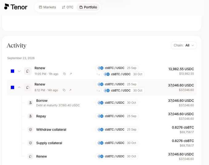
Task: Click the Withdraw collateral label
Action: [x=51, y=130]
